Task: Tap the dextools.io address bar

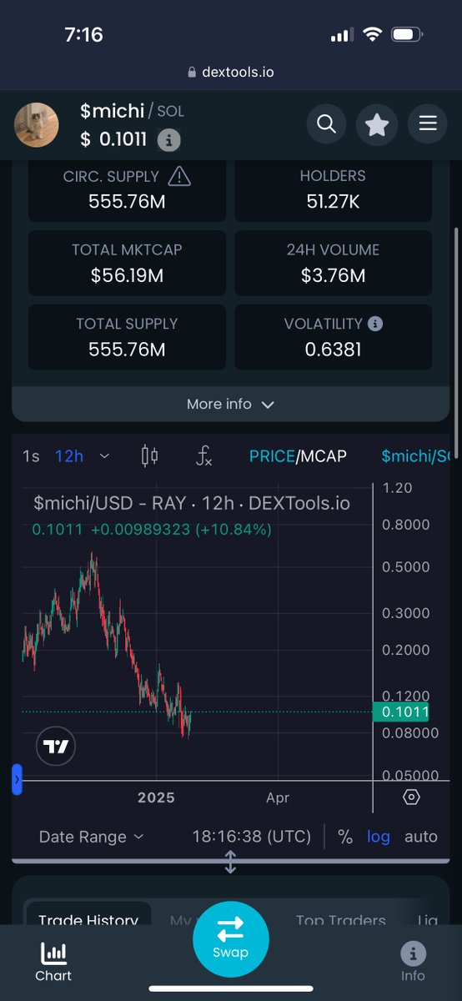Action: (231, 73)
